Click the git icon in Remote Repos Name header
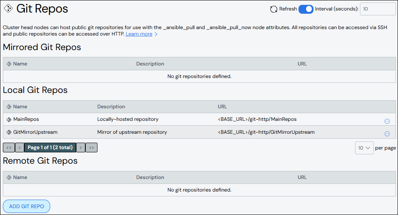This screenshot has height=215, width=398. coord(9,177)
